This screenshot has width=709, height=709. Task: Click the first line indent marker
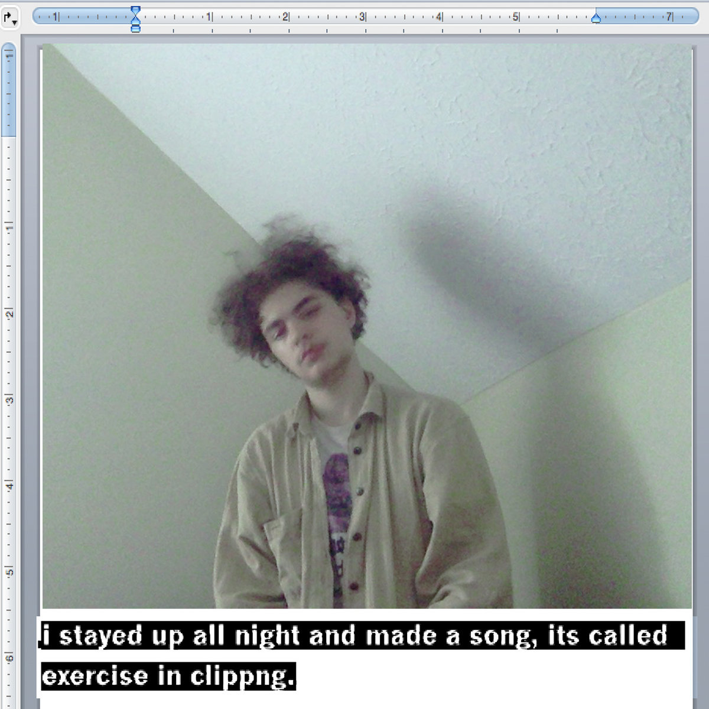point(135,11)
